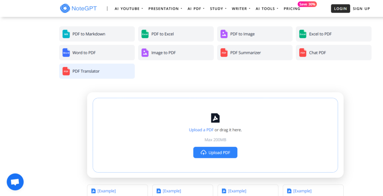Click the Word to PDF blue icon
The width and height of the screenshot is (383, 196).
tap(66, 52)
